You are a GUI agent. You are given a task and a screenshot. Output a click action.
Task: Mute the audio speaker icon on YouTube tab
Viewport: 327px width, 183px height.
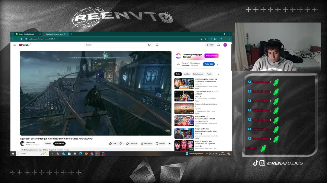pyautogui.click(x=65, y=34)
